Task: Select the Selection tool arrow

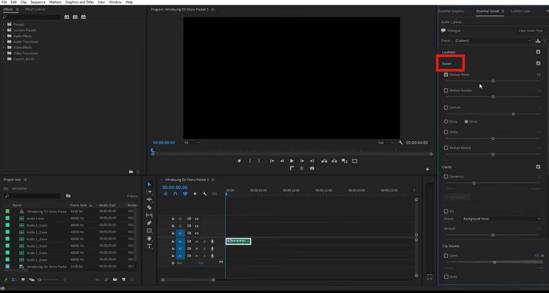Action: pos(150,184)
